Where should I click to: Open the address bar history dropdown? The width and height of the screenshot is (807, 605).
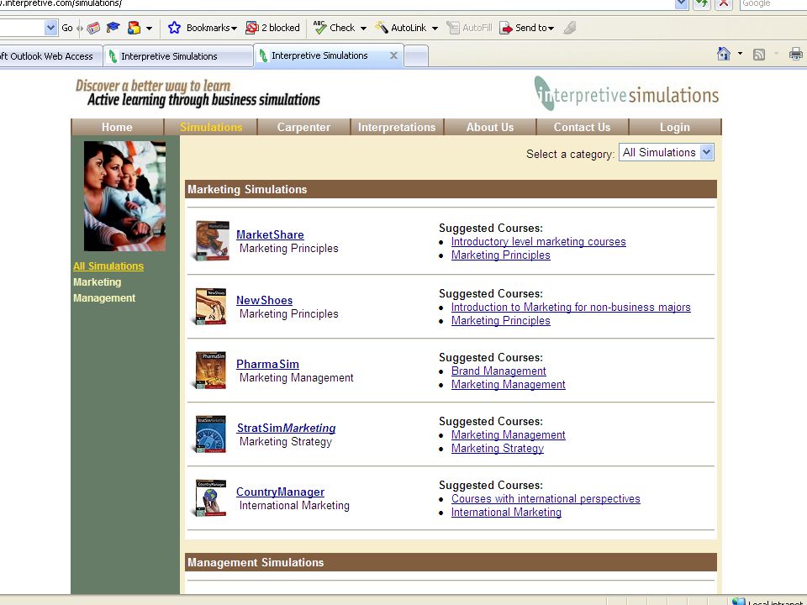(682, 3)
